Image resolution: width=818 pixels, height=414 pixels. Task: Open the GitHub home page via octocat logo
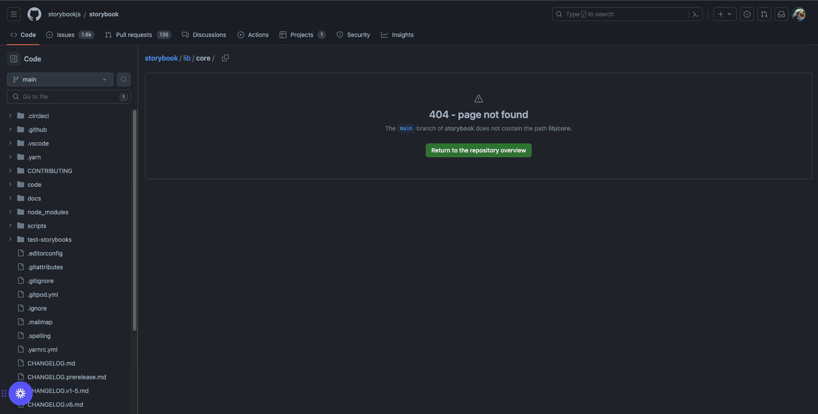tap(34, 14)
